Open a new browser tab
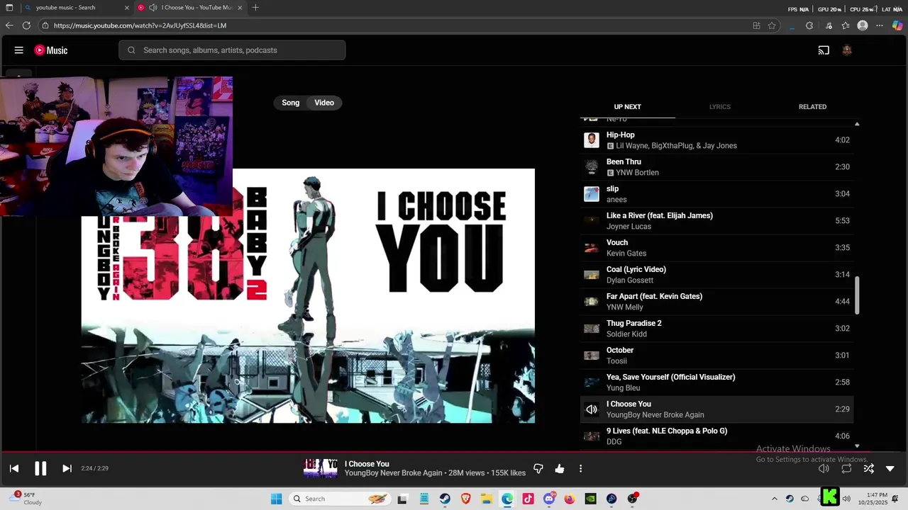The height and width of the screenshot is (510, 908). [x=255, y=8]
